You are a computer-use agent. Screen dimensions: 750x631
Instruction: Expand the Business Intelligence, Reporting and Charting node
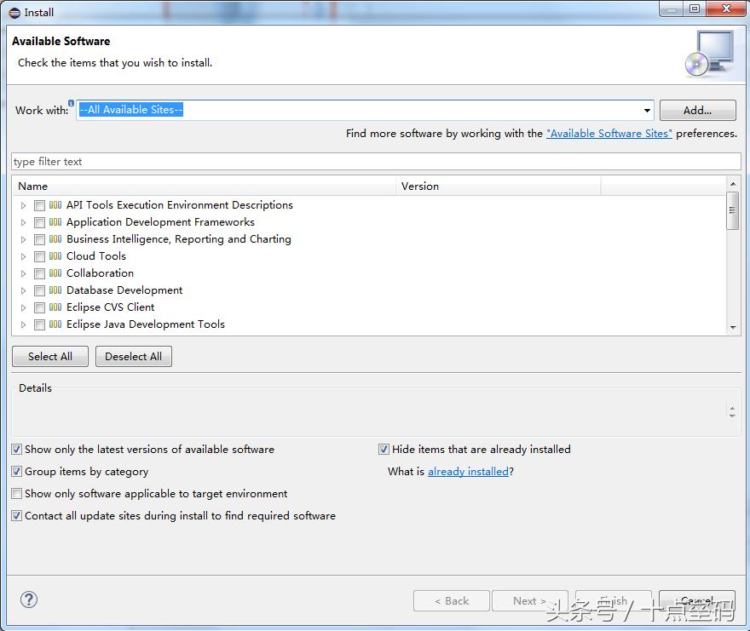24,239
